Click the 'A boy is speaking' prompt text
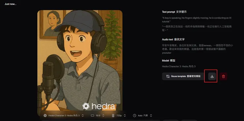 [197, 19]
